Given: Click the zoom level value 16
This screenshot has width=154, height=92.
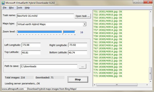Looking at the screenshot, I should (82, 32).
